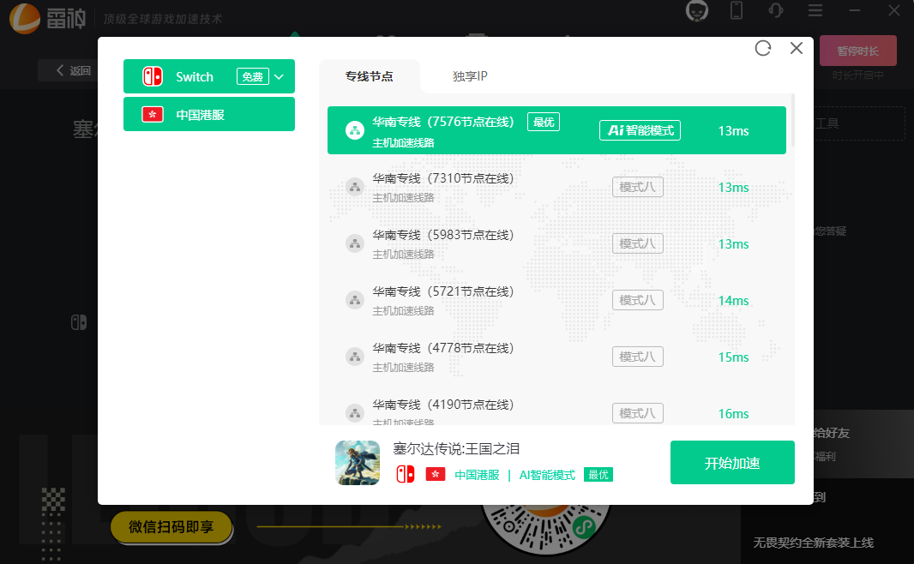Click 模式八 button for 5721 node
The image size is (914, 564).
coord(638,300)
